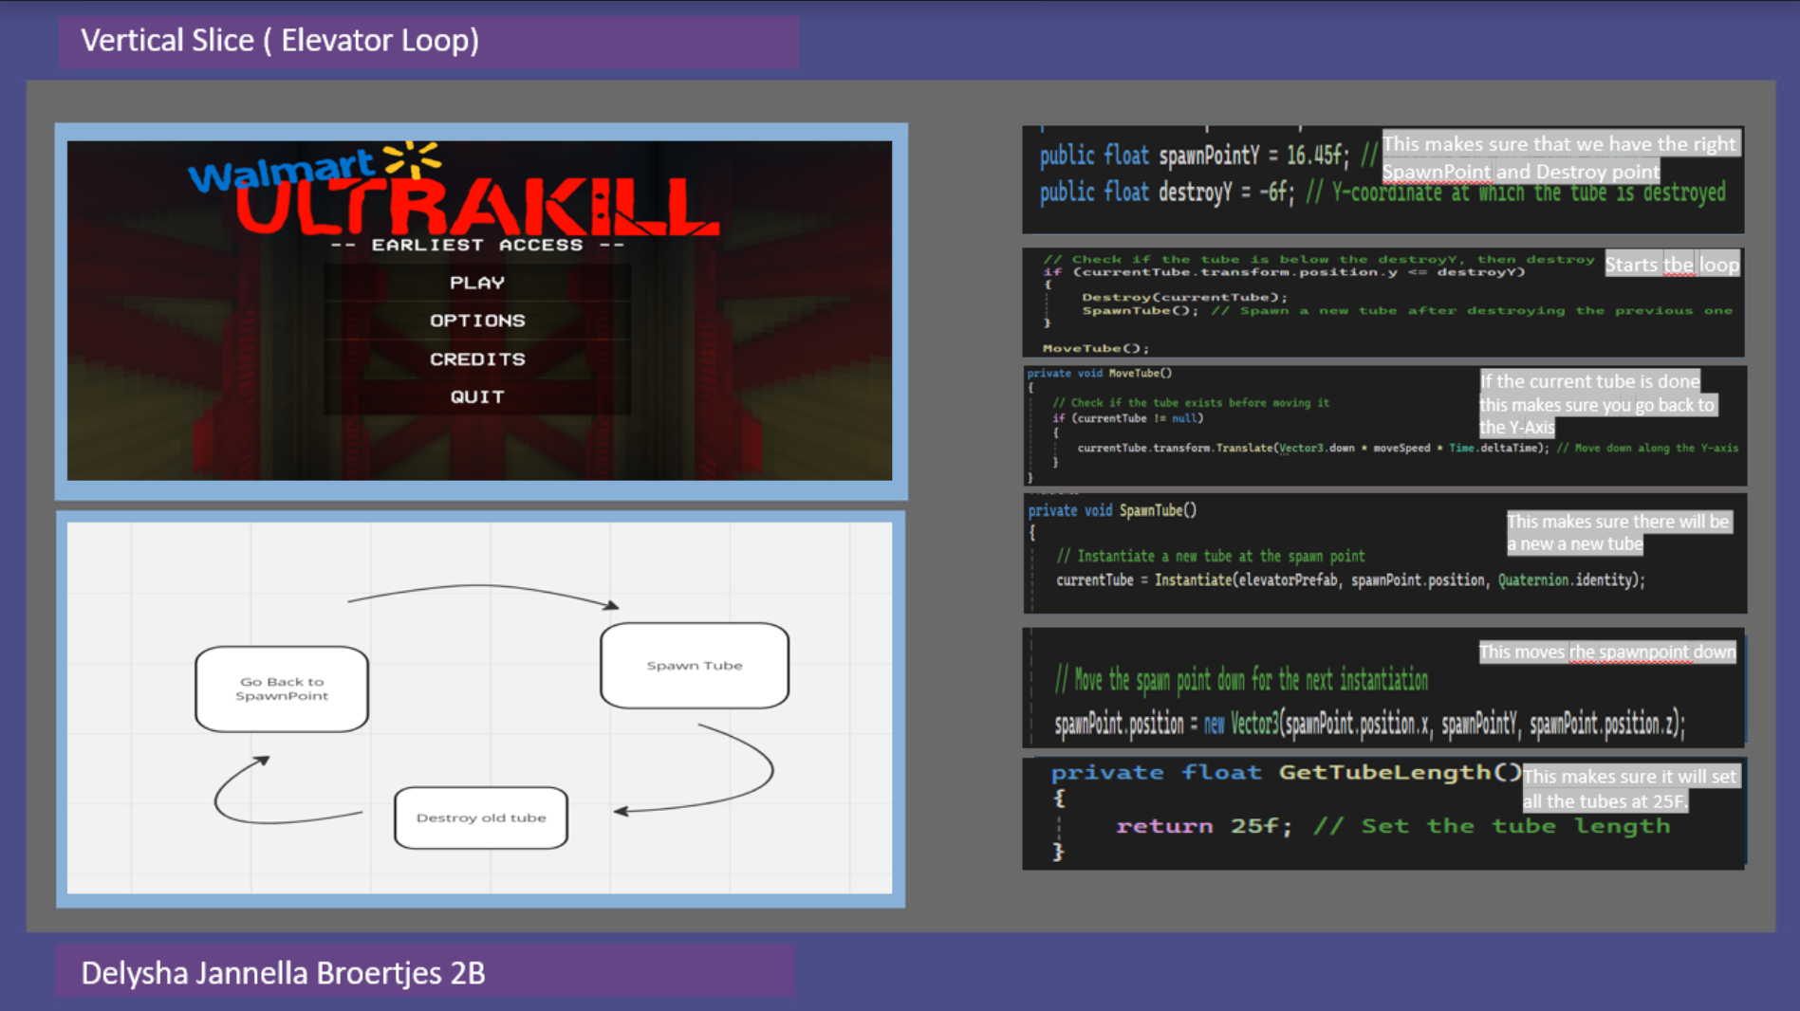Click the "spawnPoint.position = new Vector3" code line
Screen dimensions: 1800x1011
(x=1369, y=725)
